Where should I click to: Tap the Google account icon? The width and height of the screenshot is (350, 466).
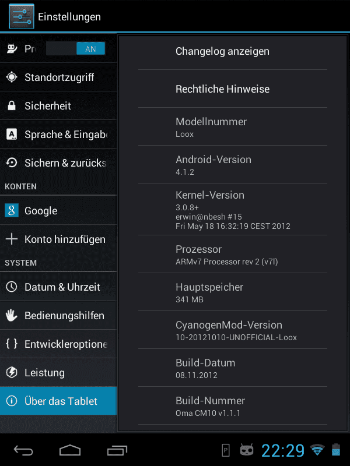point(12,210)
